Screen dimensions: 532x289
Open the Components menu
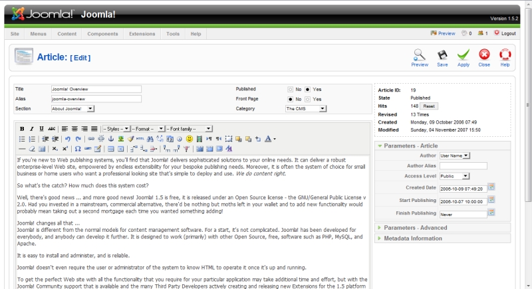pos(102,34)
